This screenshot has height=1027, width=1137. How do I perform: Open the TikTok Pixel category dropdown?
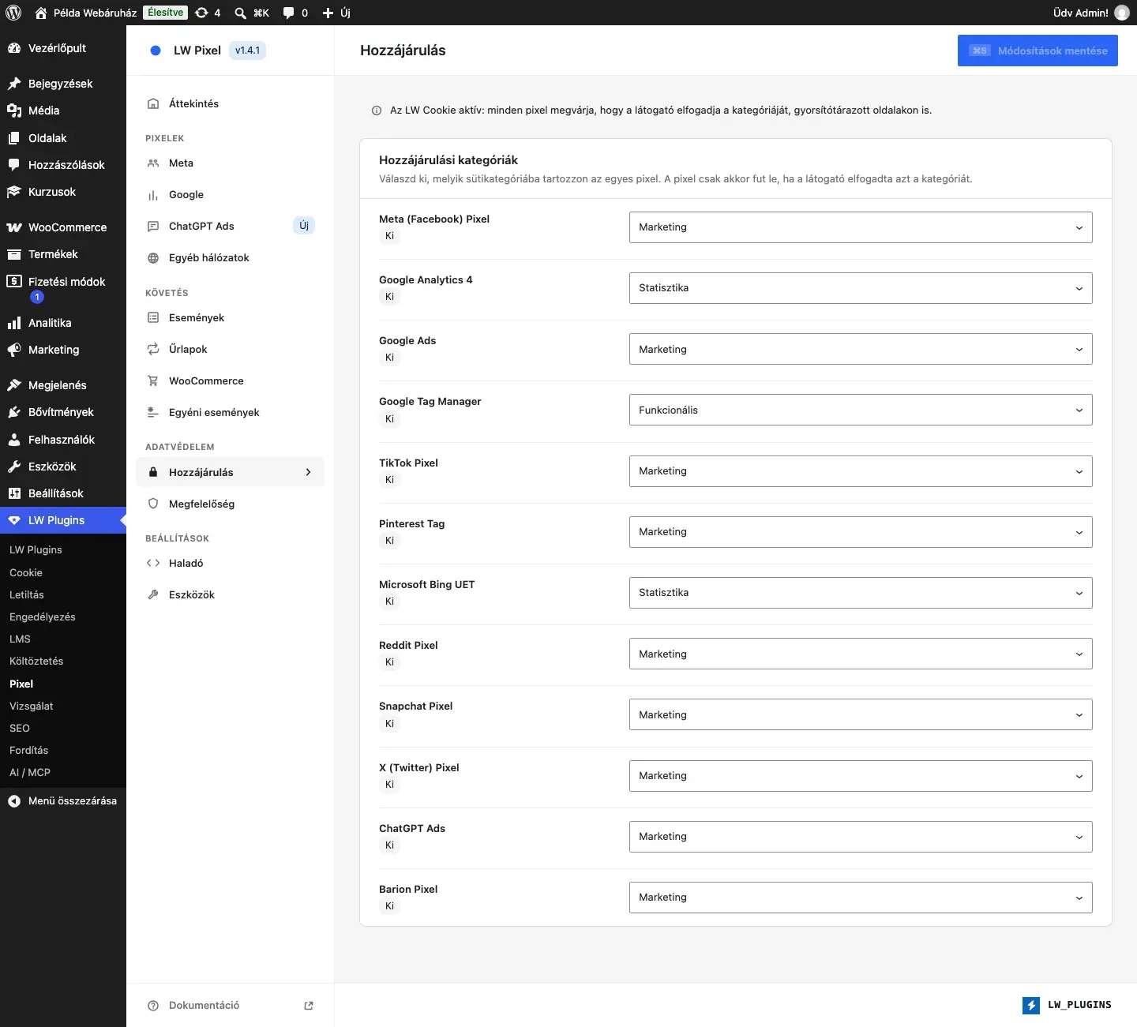pos(861,471)
